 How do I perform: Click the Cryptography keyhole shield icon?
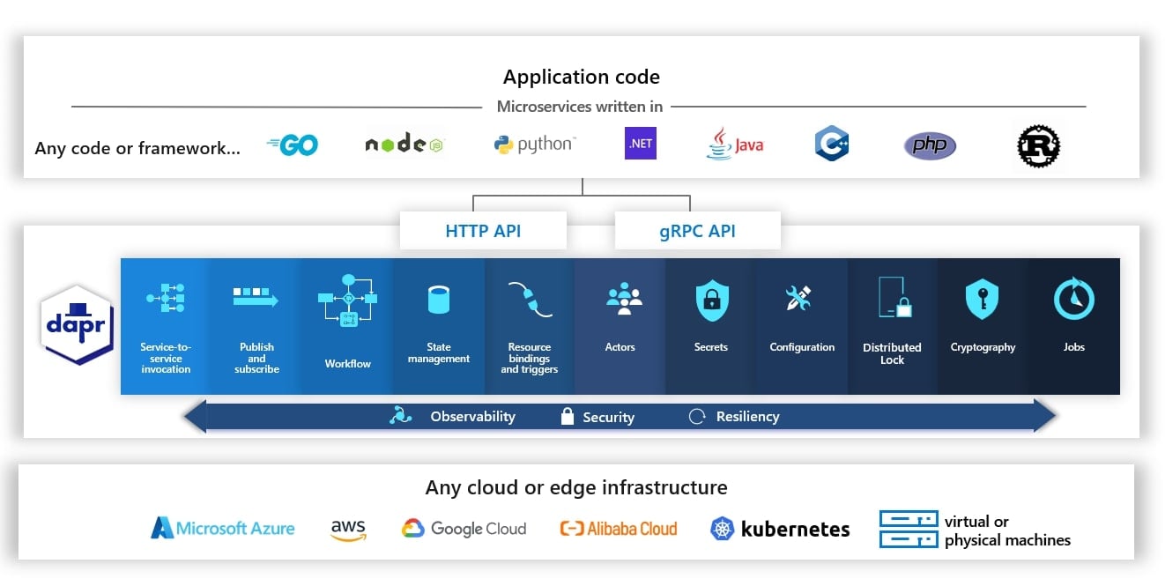click(x=982, y=300)
